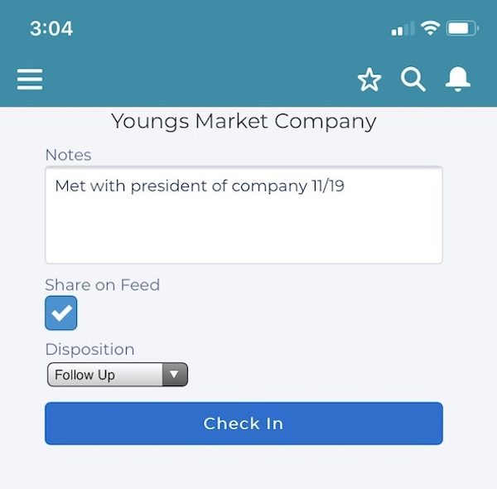
Task: Click the Notes field label
Action: pyautogui.click(x=69, y=155)
